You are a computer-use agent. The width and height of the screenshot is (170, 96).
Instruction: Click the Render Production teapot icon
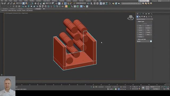119,3
